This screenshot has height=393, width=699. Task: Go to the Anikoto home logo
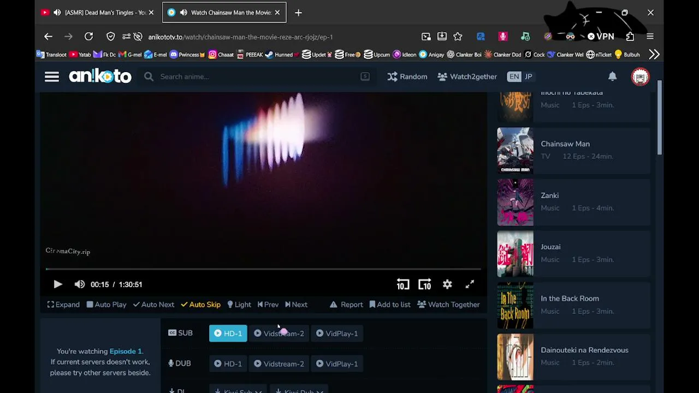[100, 76]
